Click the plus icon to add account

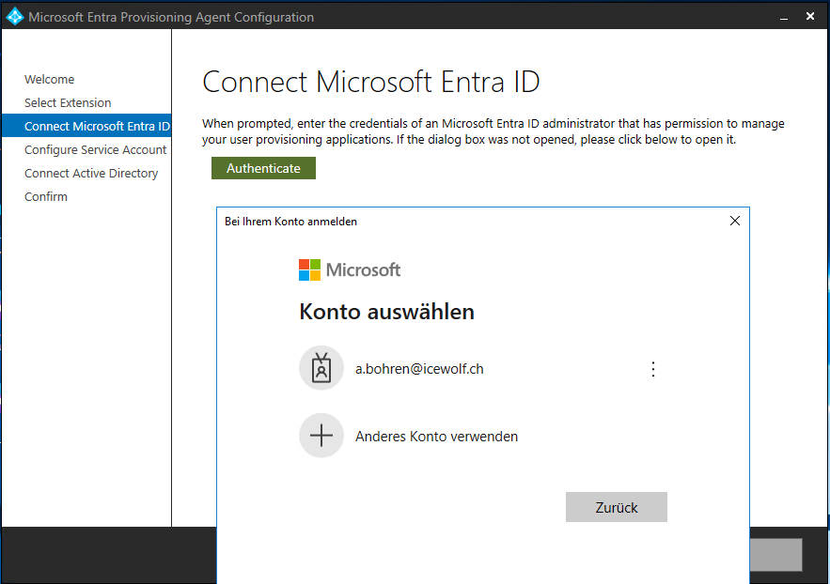click(321, 437)
